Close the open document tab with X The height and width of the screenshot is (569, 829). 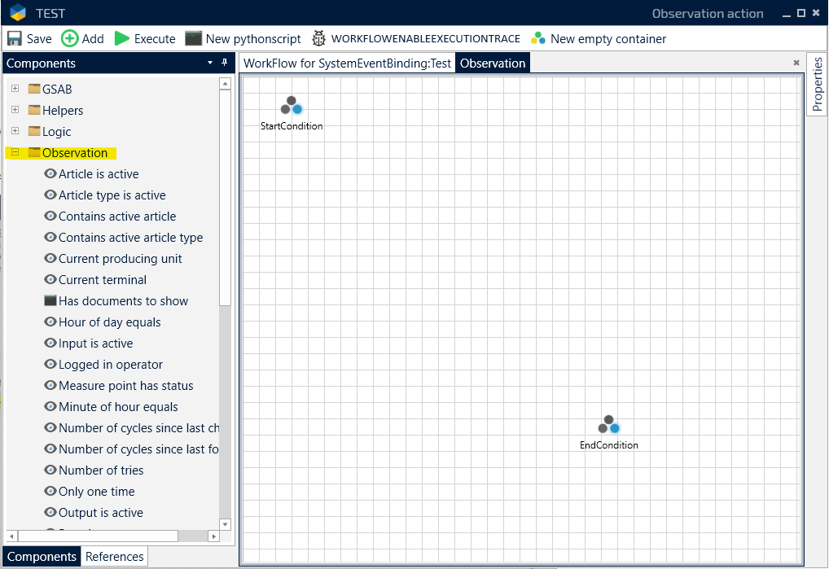click(796, 63)
